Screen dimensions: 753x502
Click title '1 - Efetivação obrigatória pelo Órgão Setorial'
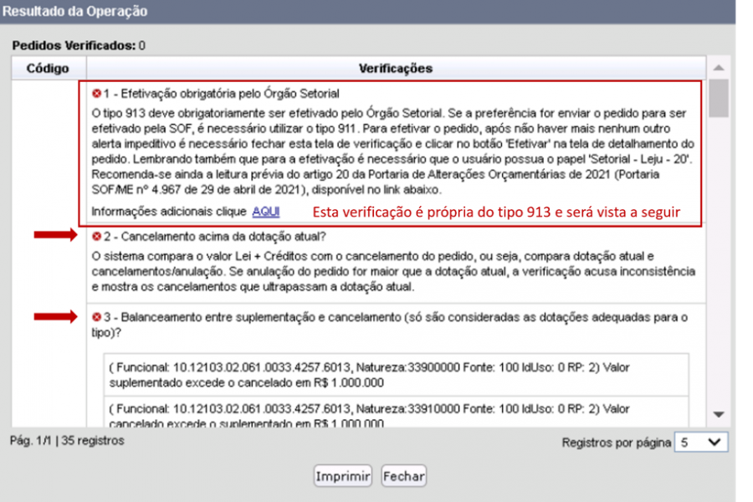point(222,93)
